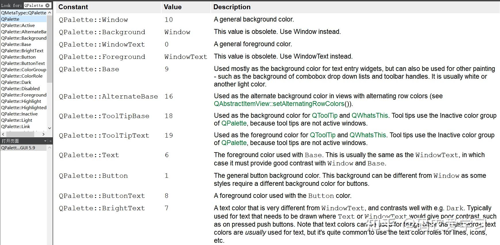Follow the QToolTip link in ToolTipBase row
The height and width of the screenshot is (245, 500).
click(325, 116)
